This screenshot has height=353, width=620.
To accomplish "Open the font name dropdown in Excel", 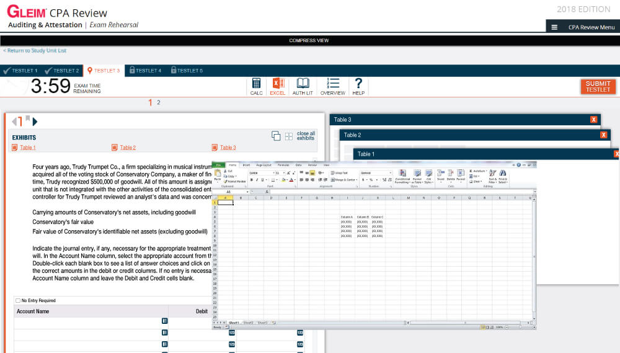I will click(x=273, y=173).
